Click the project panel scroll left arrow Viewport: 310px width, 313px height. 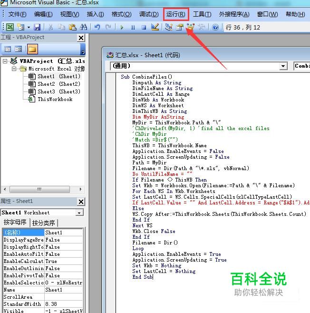pyautogui.click(x=5, y=189)
